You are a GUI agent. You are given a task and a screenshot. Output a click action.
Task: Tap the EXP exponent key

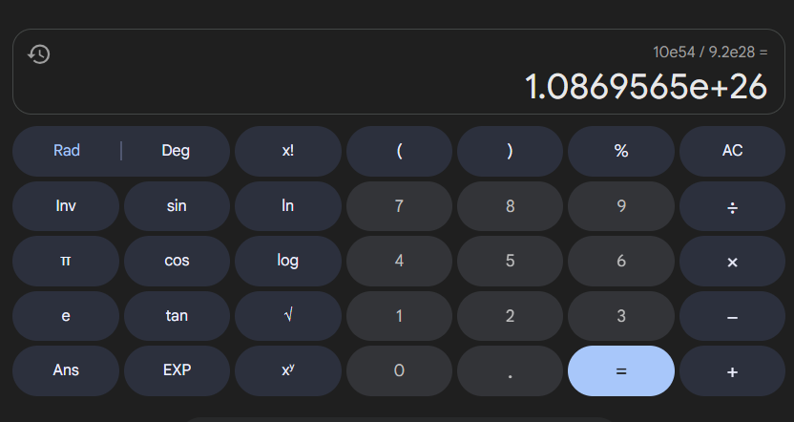(177, 370)
